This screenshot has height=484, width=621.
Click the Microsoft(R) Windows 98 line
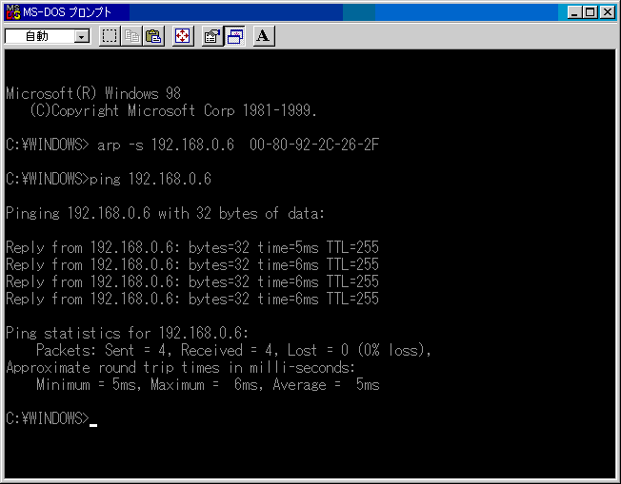tap(93, 94)
